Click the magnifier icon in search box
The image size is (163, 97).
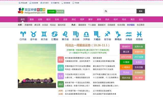[x=106, y=11]
